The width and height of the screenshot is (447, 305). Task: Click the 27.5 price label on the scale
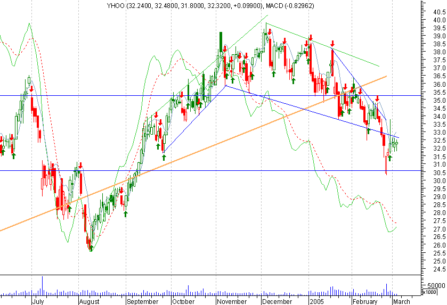tap(440, 221)
